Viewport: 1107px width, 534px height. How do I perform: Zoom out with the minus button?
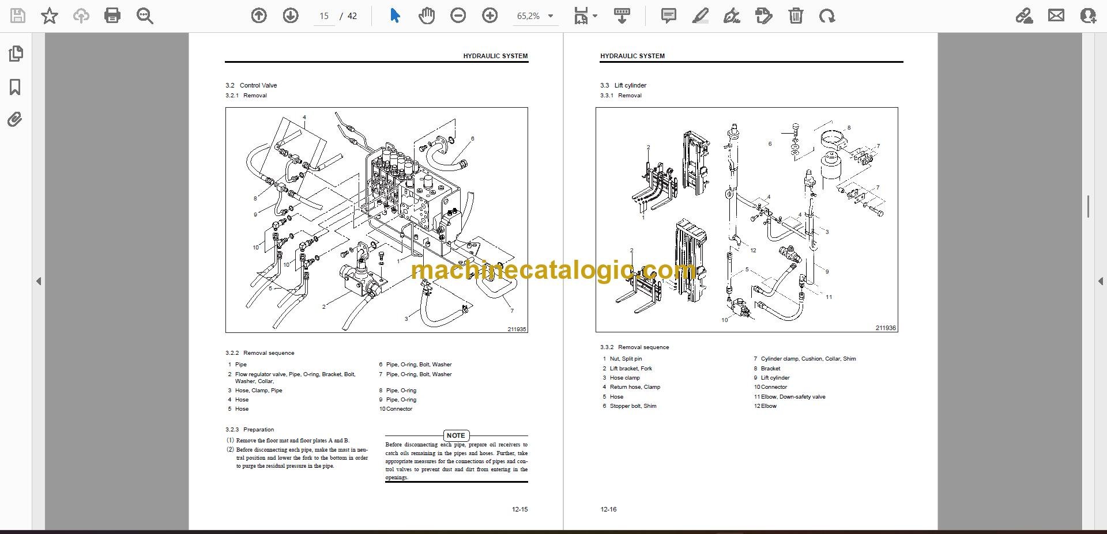(x=458, y=16)
